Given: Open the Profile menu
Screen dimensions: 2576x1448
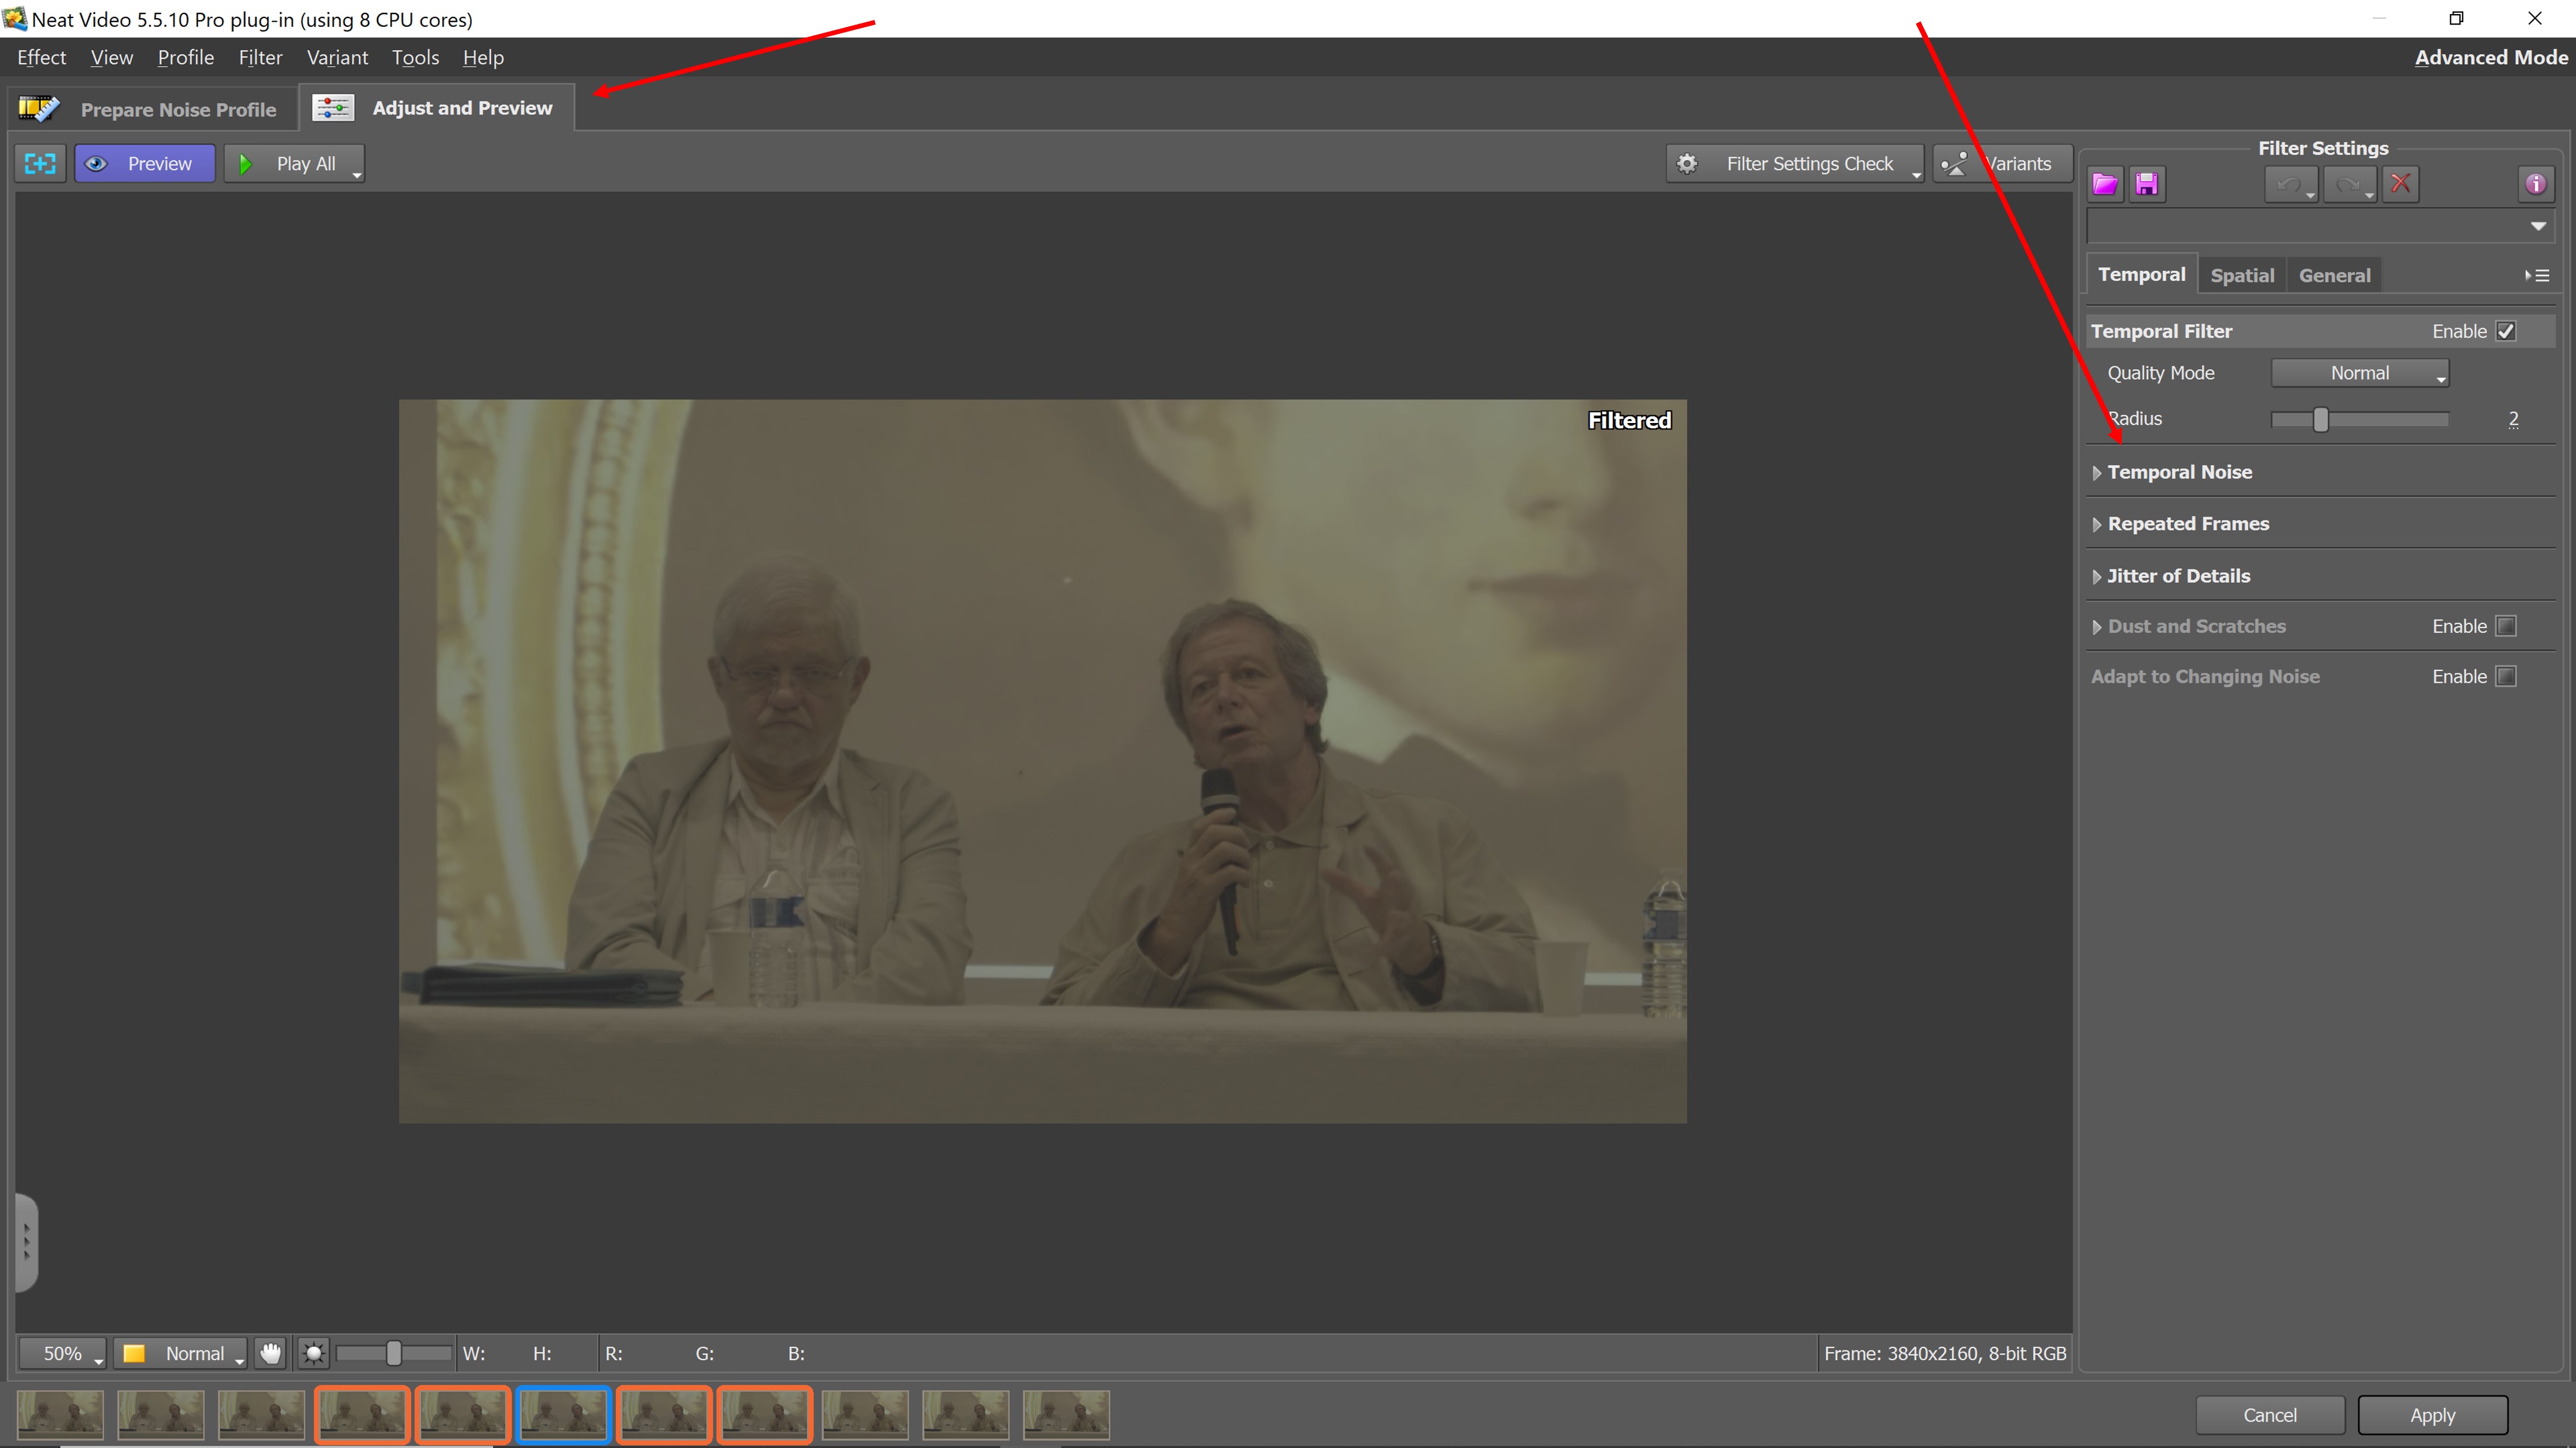Looking at the screenshot, I should [x=185, y=58].
